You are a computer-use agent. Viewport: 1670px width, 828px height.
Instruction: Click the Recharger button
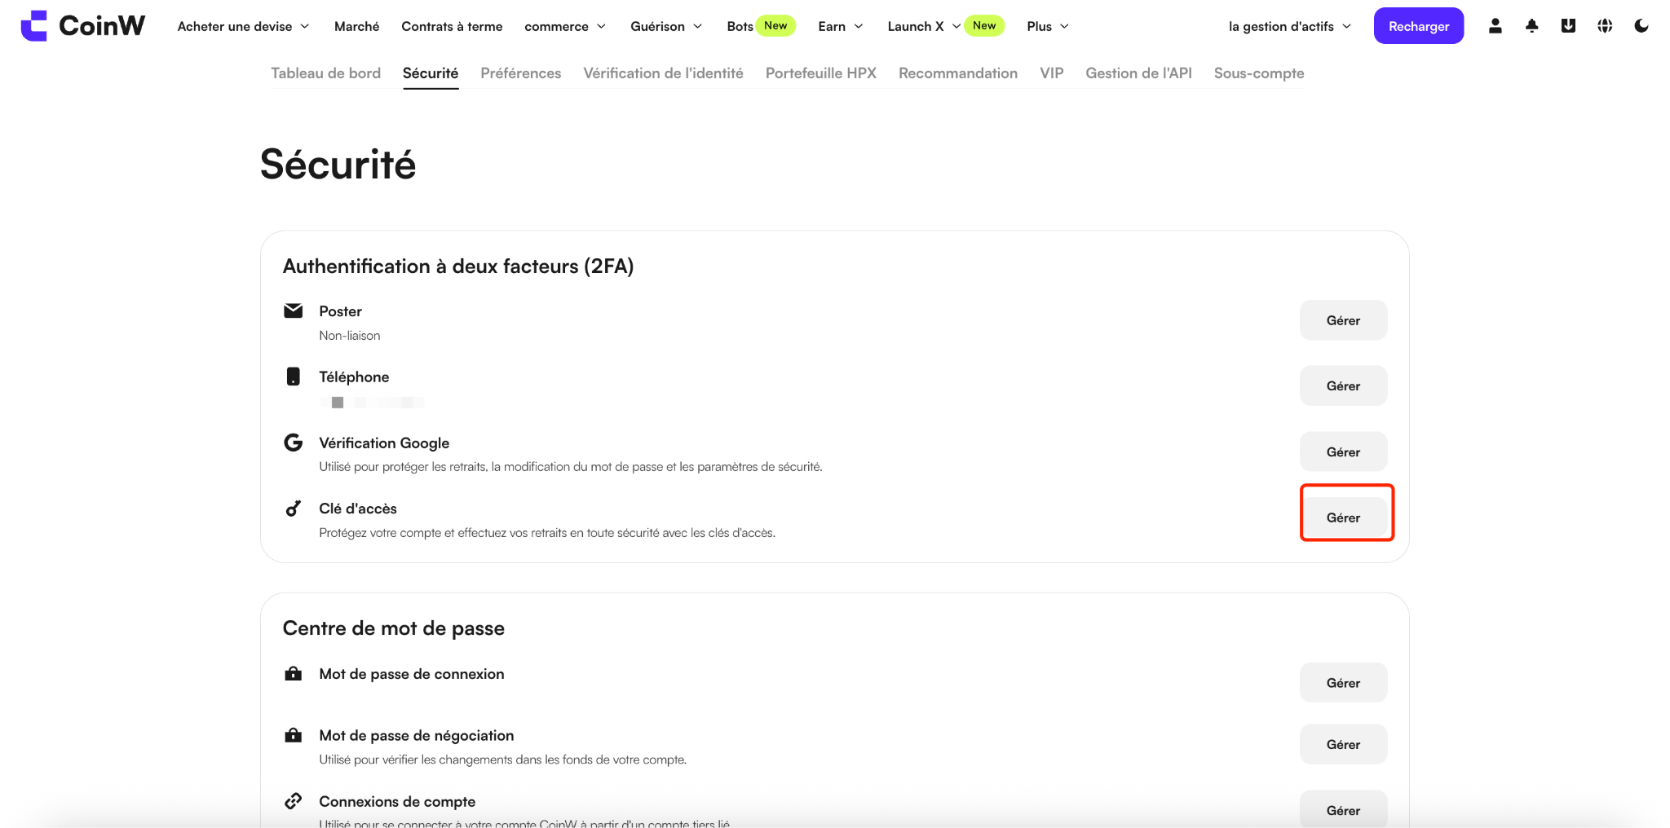1419,26
